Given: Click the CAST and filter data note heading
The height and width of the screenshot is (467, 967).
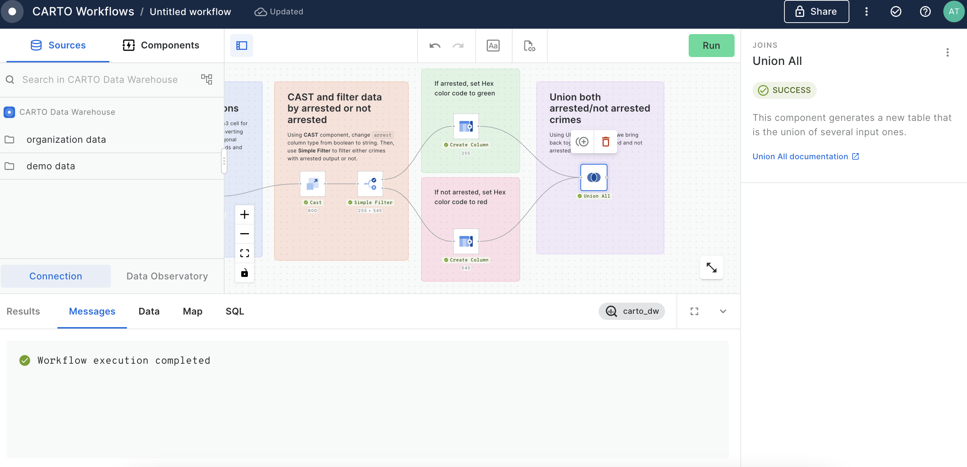Looking at the screenshot, I should point(335,108).
